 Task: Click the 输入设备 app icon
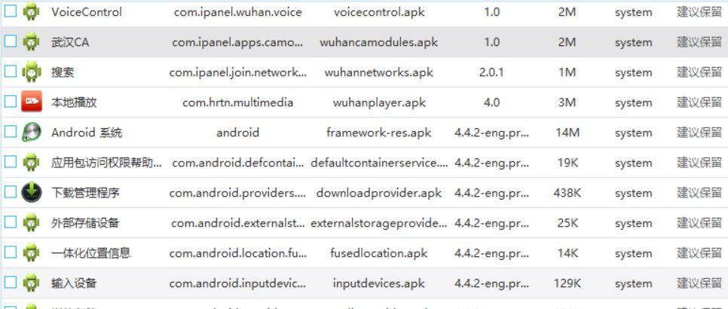click(x=31, y=283)
